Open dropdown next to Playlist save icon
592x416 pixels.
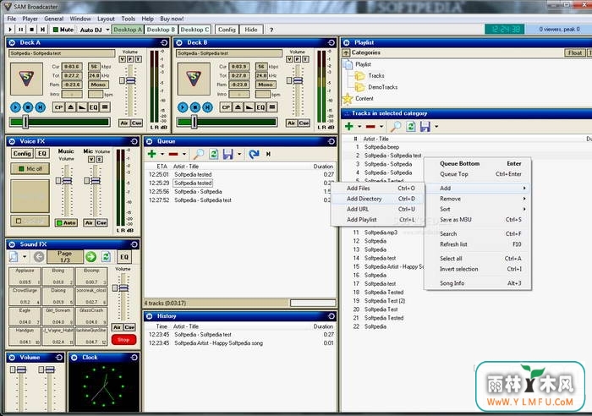point(436,127)
